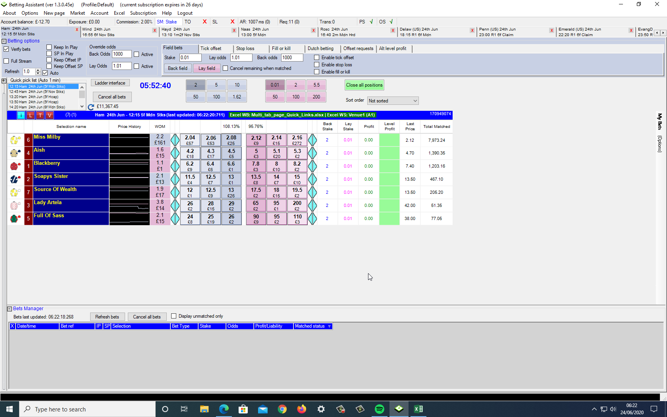Image resolution: width=667 pixels, height=417 pixels.
Task: Toggle the Auto refresh checkbox
Action: (x=45, y=73)
